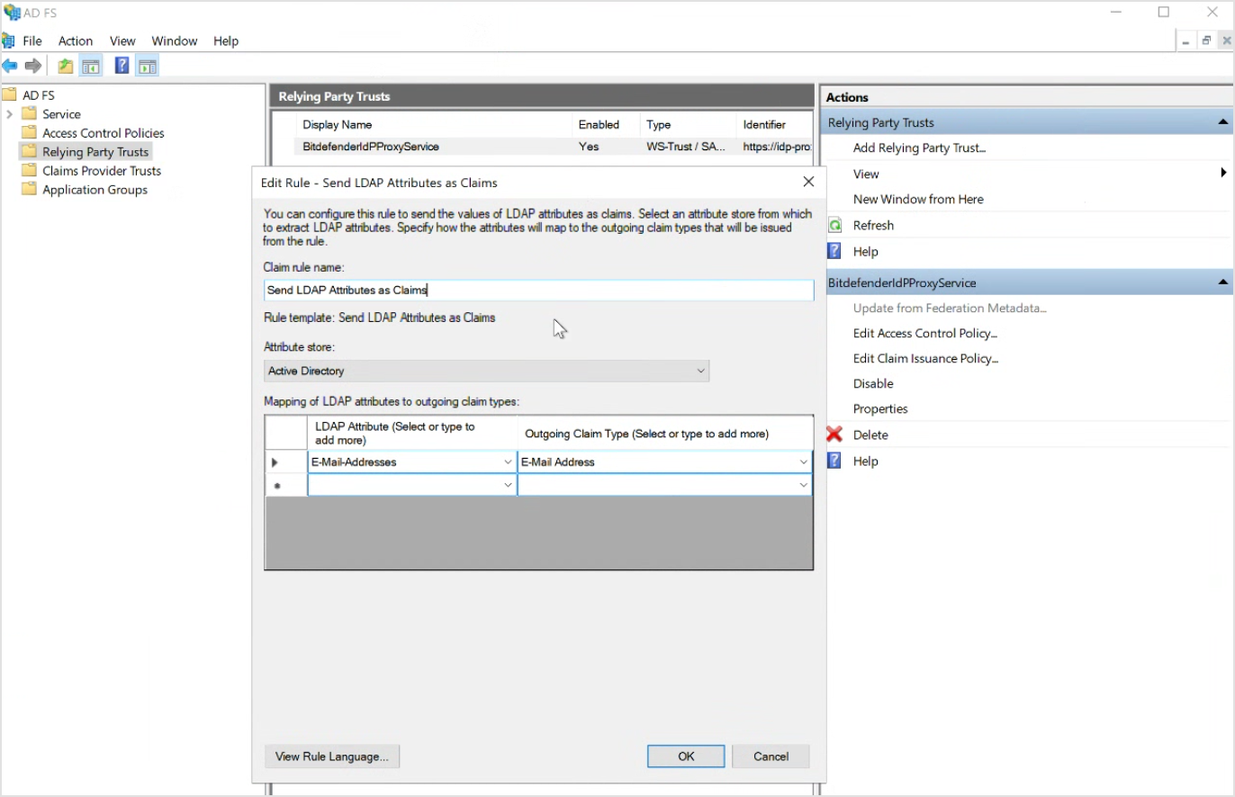Collapse the Relying Party Trusts actions section
This screenshot has height=797, width=1235.
pyautogui.click(x=1222, y=122)
